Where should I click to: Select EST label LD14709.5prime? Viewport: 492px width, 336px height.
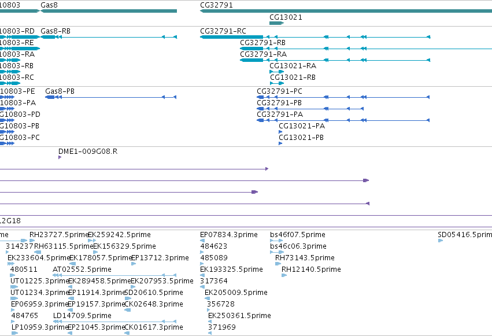click(x=82, y=316)
